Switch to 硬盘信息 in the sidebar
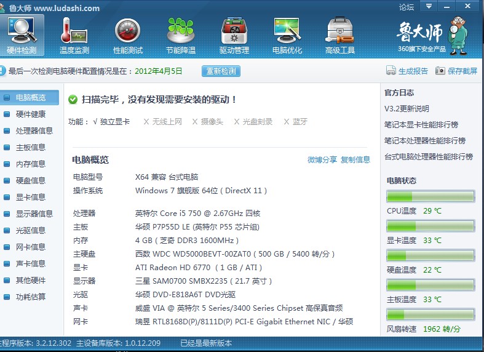 pos(31,180)
